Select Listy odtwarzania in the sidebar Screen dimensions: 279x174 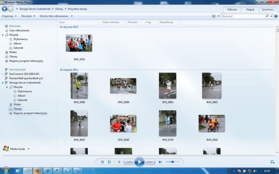(19, 30)
